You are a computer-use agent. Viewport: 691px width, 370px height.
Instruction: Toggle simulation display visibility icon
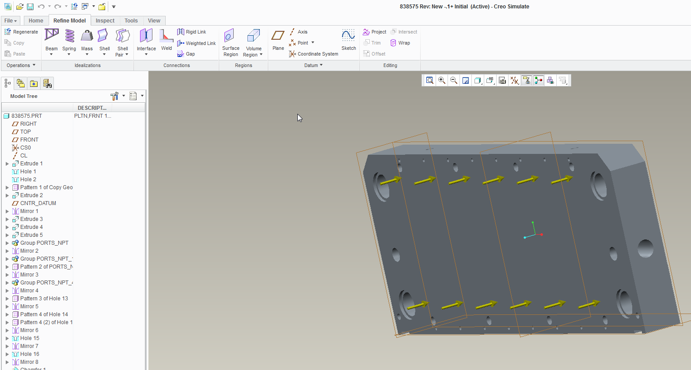tap(551, 80)
